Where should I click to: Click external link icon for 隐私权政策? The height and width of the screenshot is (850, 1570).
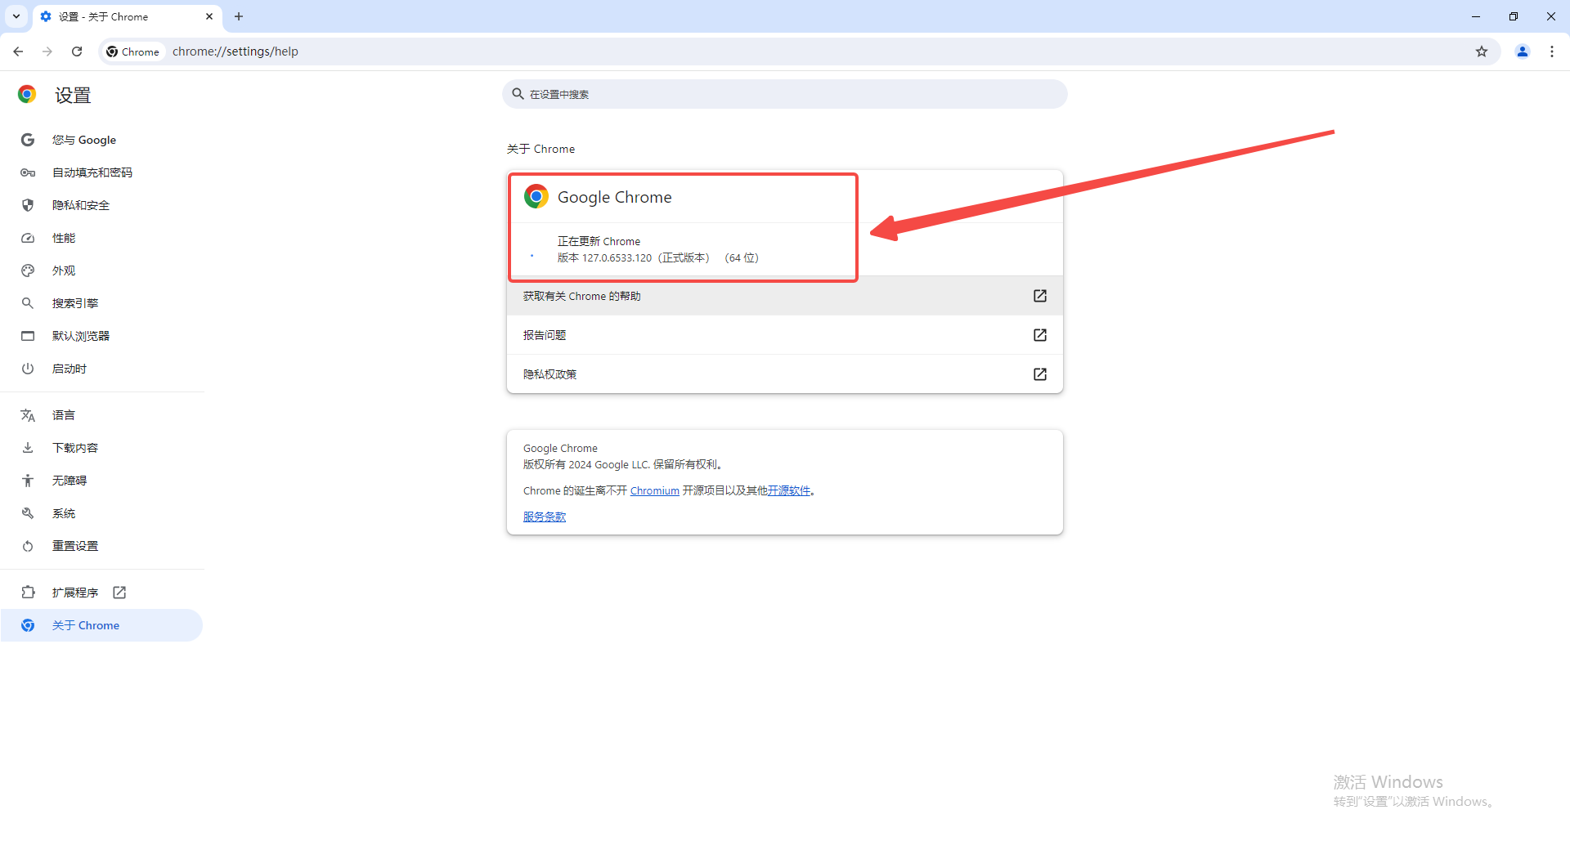(x=1040, y=374)
